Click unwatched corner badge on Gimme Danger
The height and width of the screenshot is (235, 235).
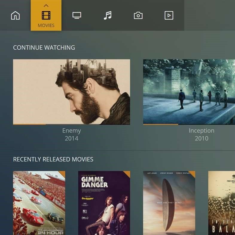127,174
